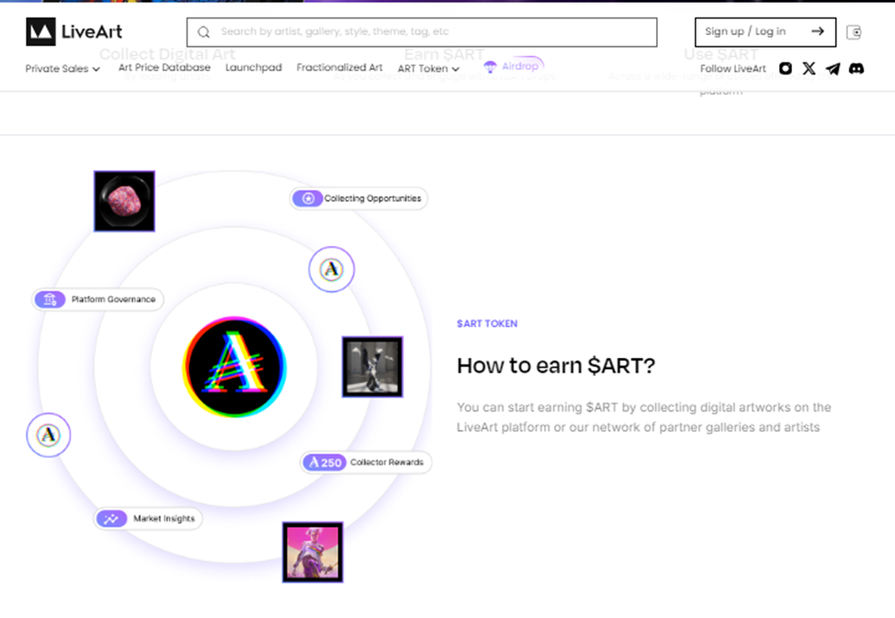This screenshot has height=618, width=895.
Task: Click the pink statue artwork thumbnail
Action: click(312, 552)
